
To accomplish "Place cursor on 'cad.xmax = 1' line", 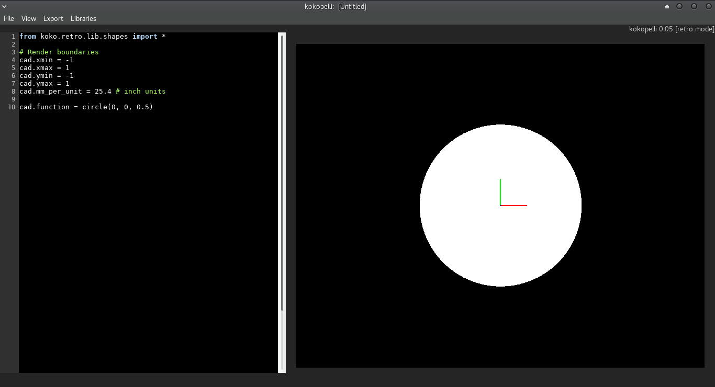I will click(44, 67).
